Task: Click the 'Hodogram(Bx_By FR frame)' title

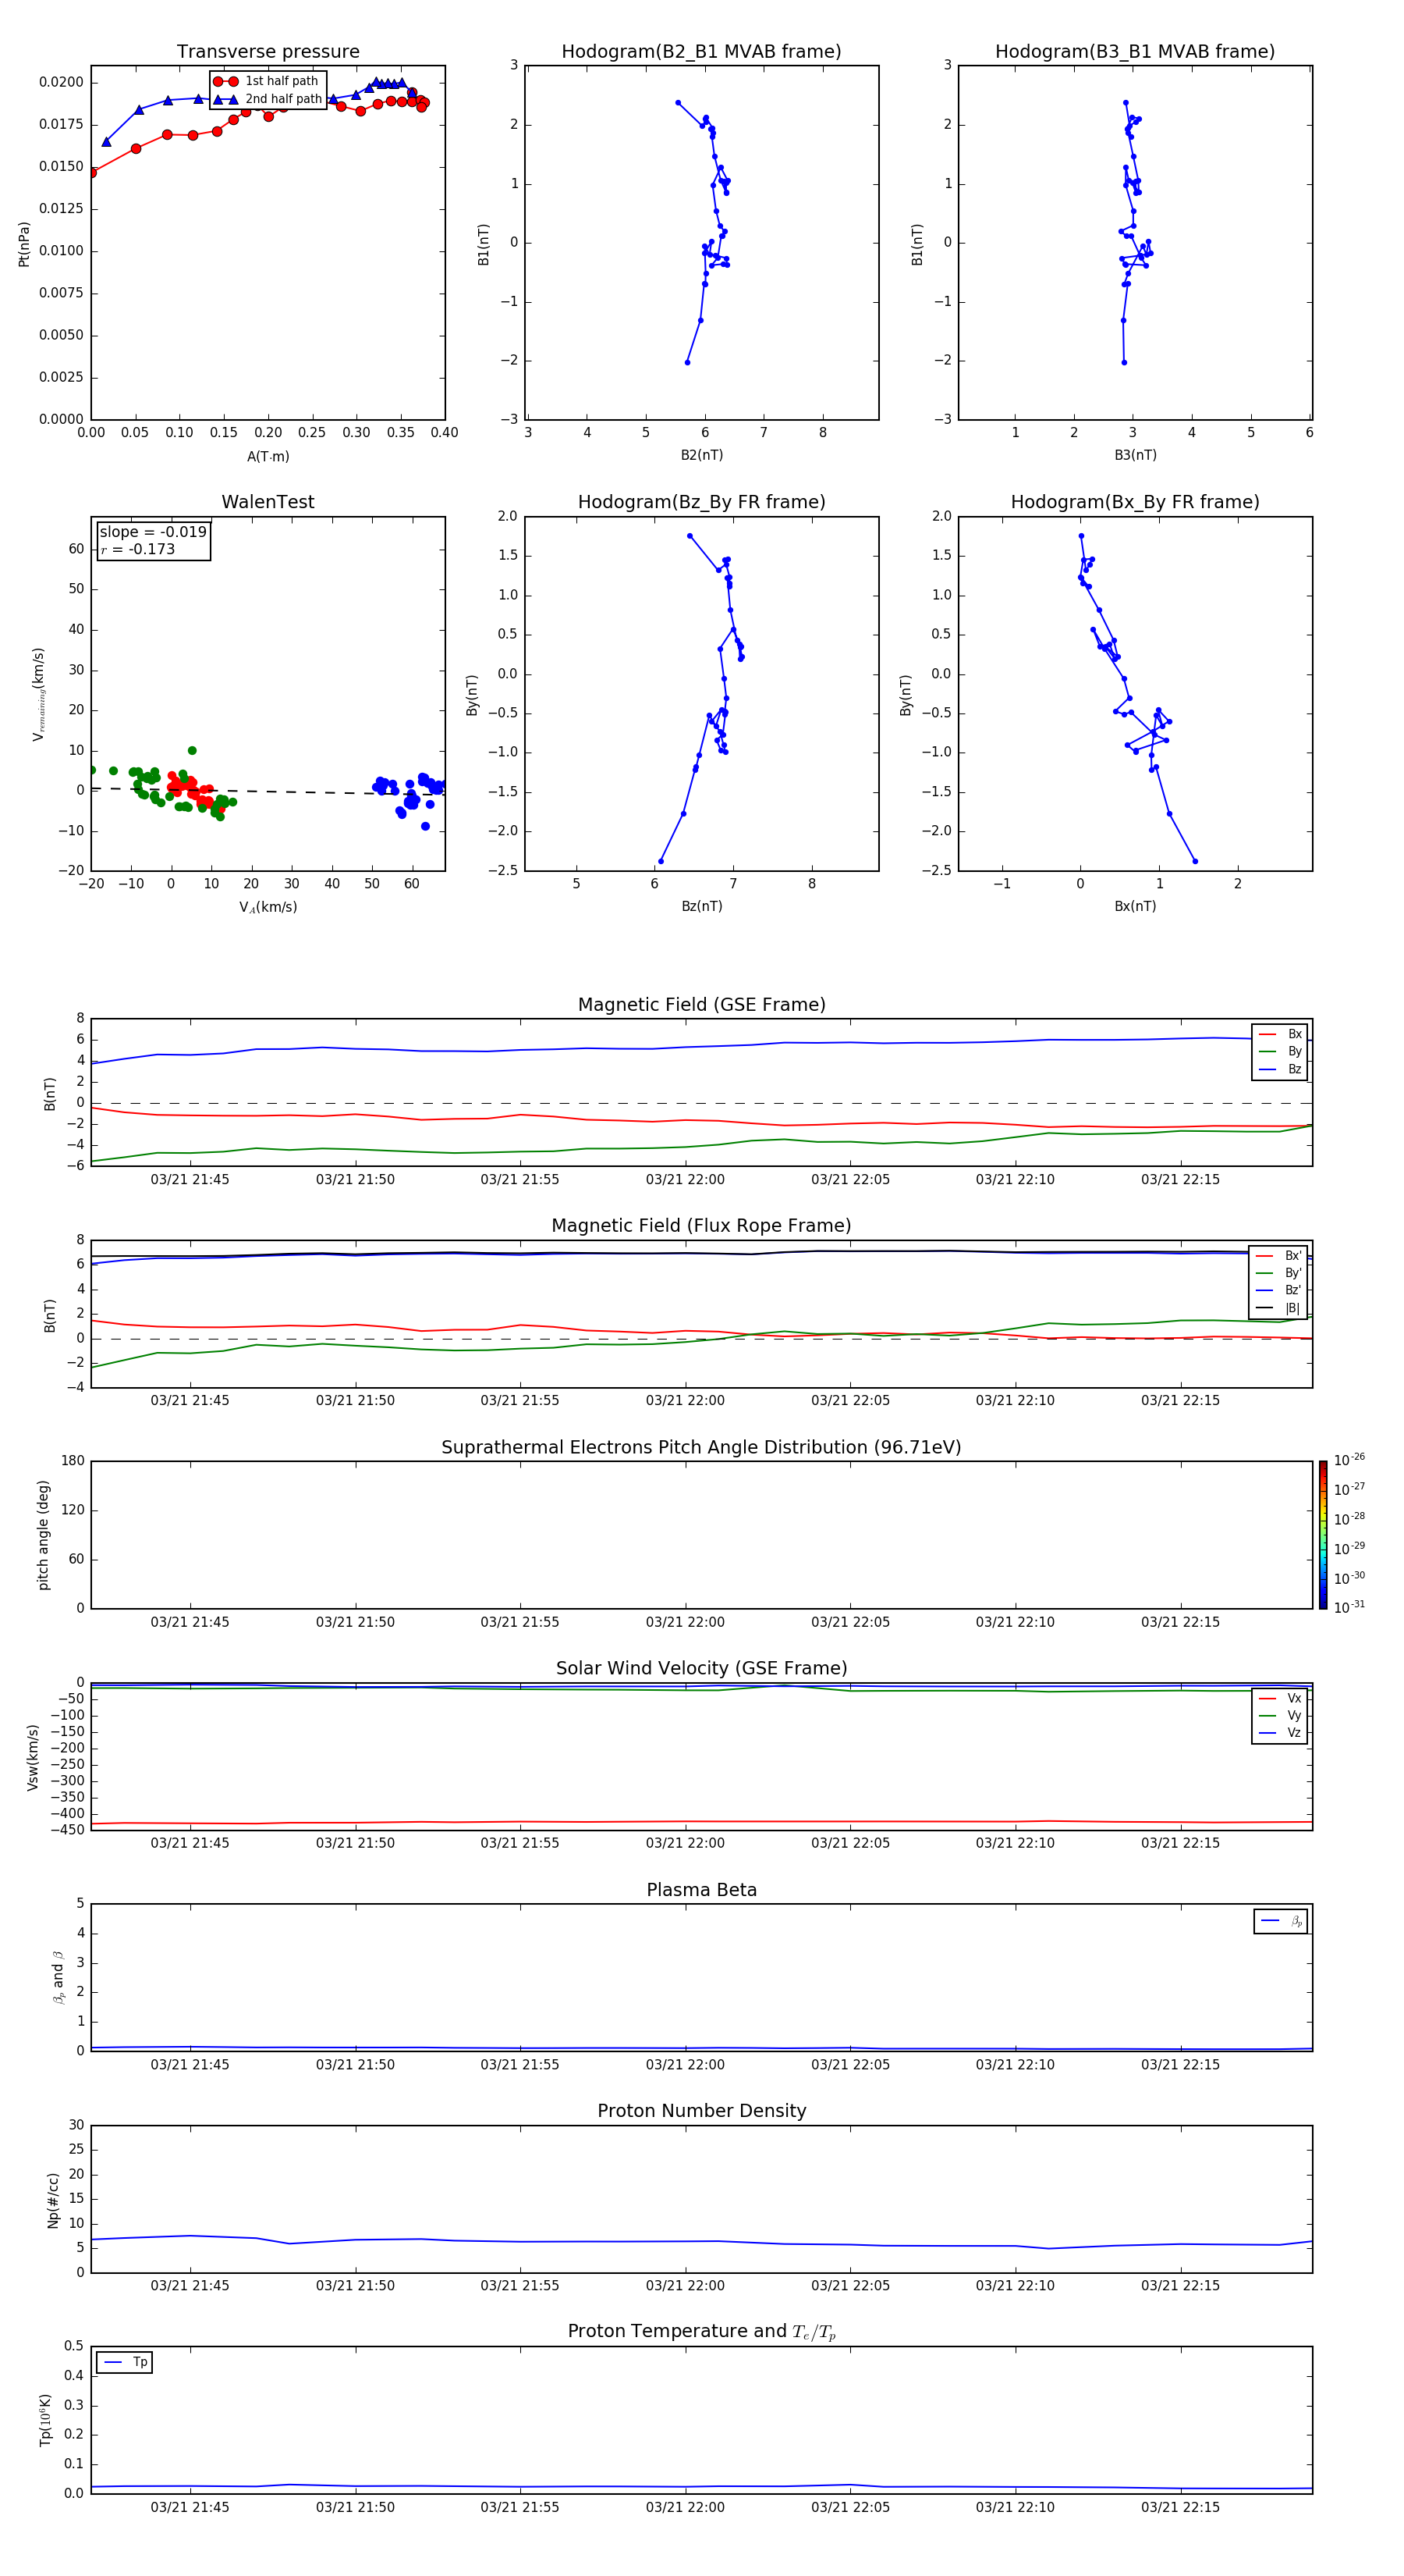Action: [1135, 502]
